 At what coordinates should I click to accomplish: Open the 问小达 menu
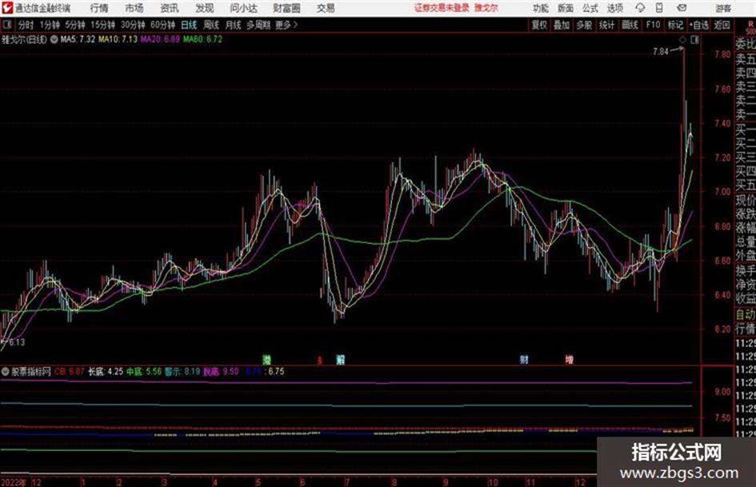pos(243,8)
